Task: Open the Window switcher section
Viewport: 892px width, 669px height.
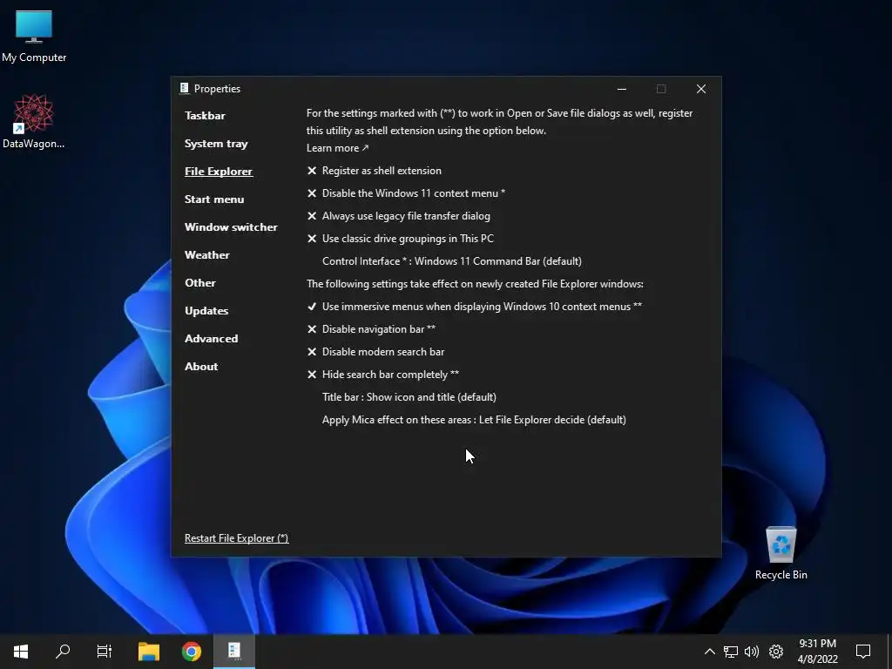Action: pos(231,227)
